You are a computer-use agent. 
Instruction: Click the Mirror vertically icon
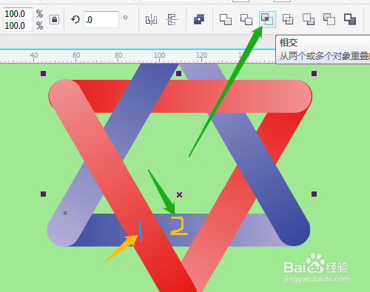pyautogui.click(x=172, y=19)
